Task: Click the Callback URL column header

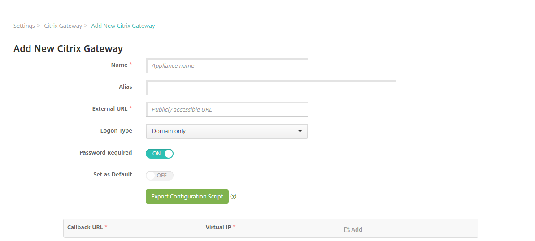Action: point(85,227)
